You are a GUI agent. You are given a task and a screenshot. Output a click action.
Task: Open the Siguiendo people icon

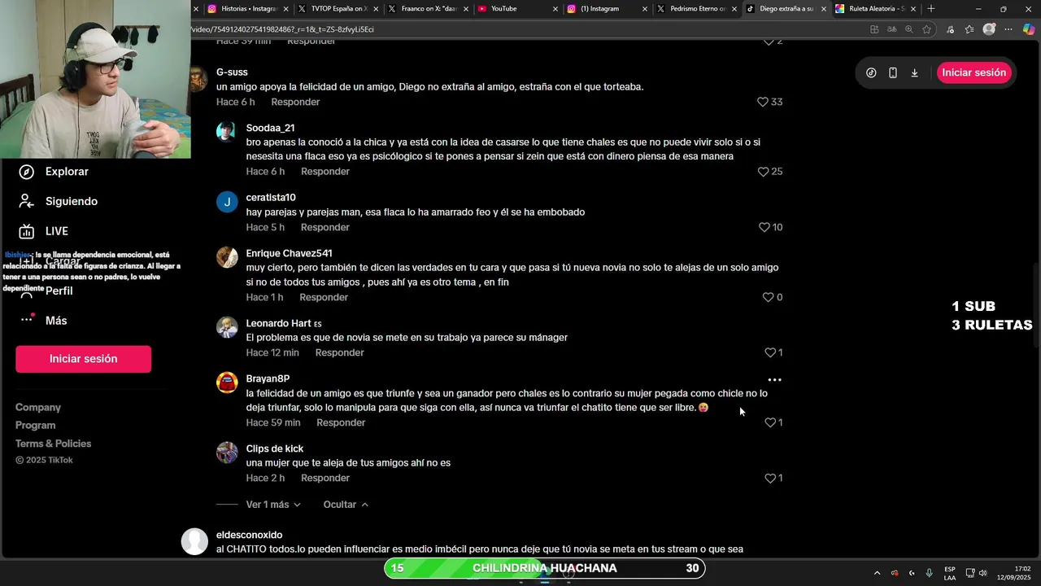(x=27, y=201)
